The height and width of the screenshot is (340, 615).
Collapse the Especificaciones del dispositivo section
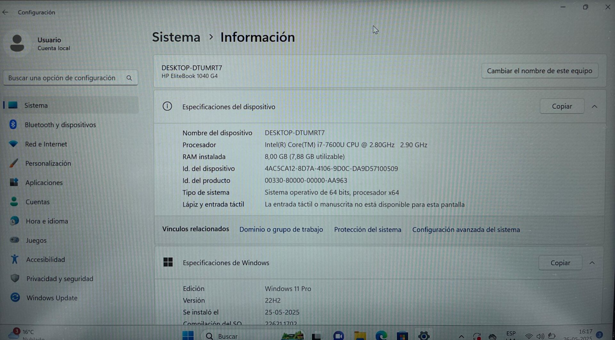594,107
